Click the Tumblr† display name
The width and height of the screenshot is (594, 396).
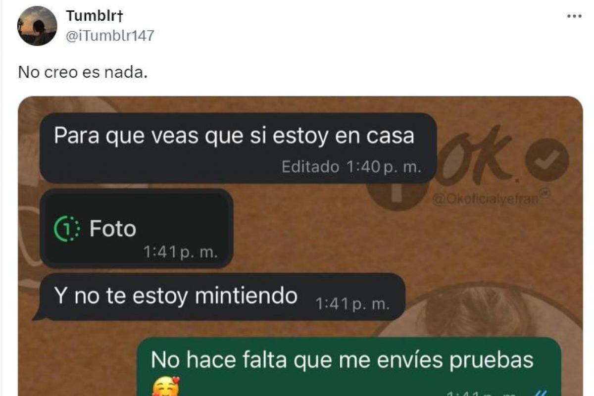pyautogui.click(x=95, y=16)
